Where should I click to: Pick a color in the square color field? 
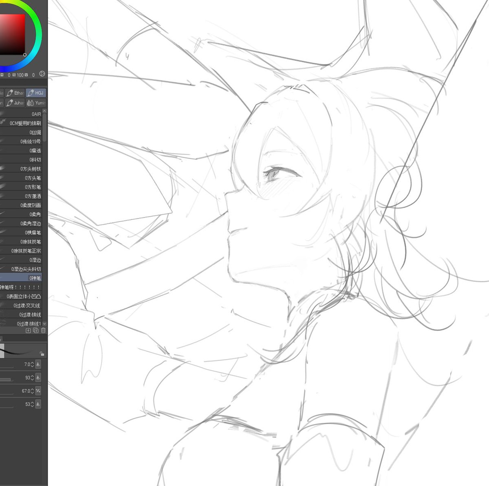click(13, 34)
